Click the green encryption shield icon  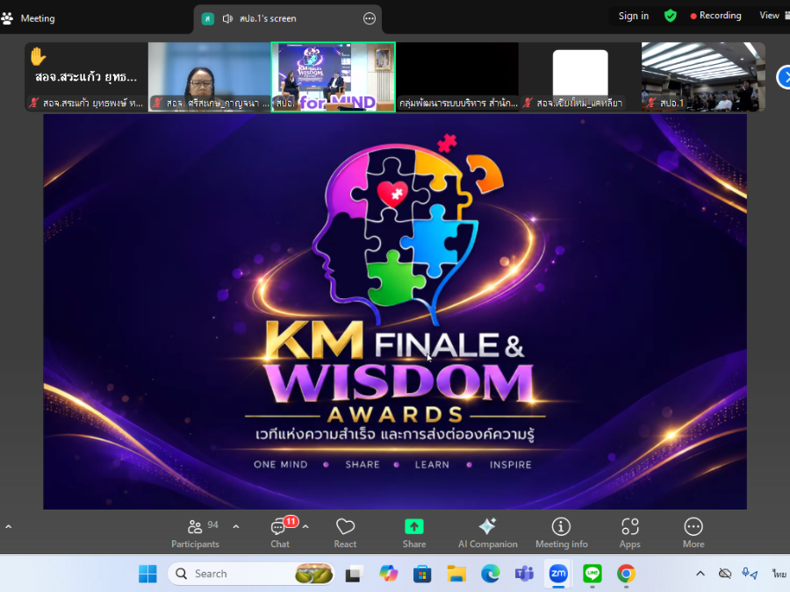(x=670, y=16)
